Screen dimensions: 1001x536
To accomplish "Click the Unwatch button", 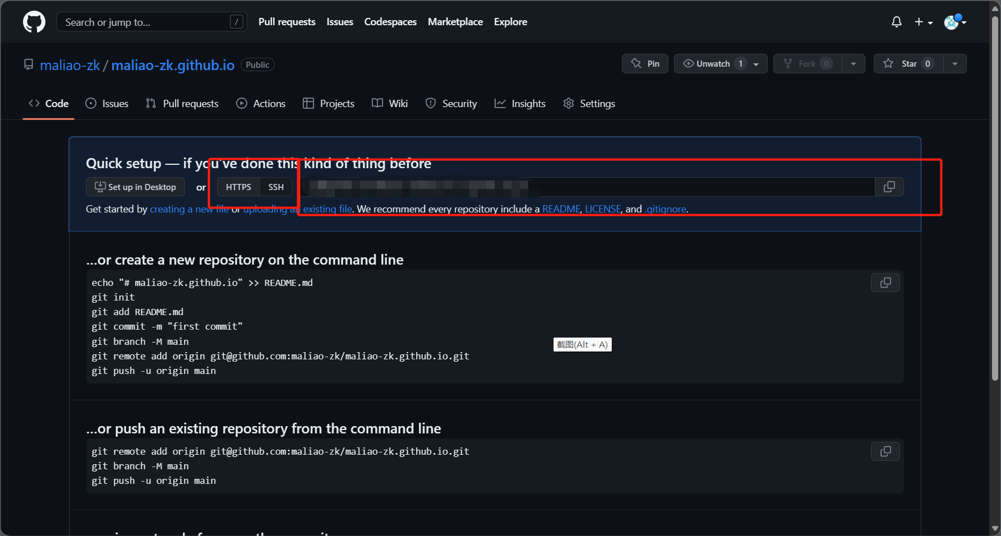I will click(713, 64).
